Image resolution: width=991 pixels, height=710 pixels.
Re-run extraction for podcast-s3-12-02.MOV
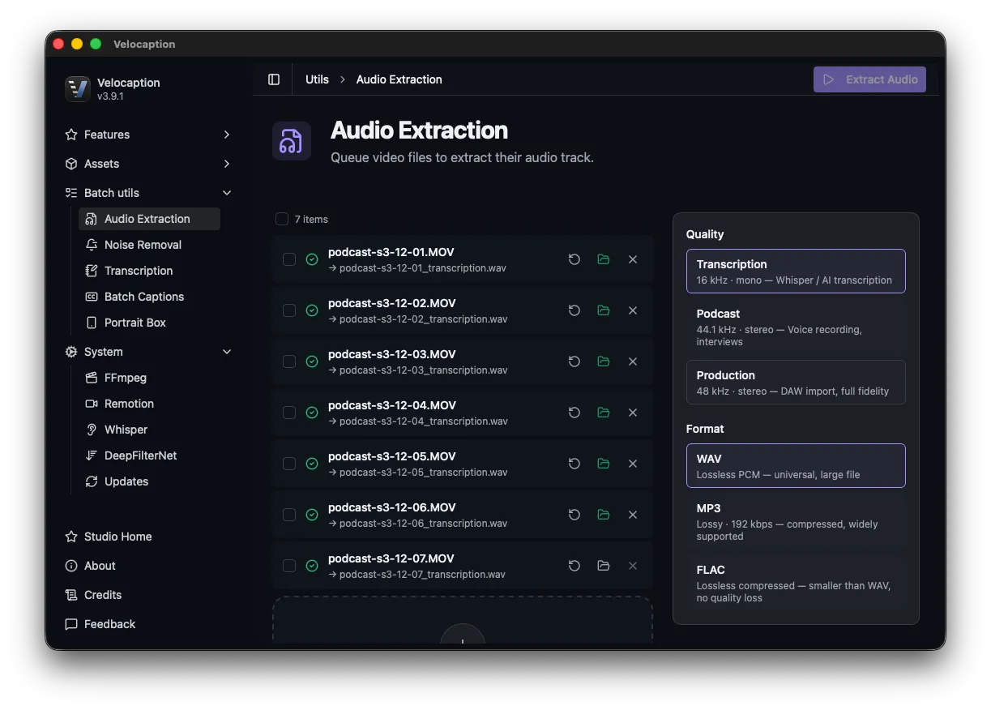click(575, 310)
